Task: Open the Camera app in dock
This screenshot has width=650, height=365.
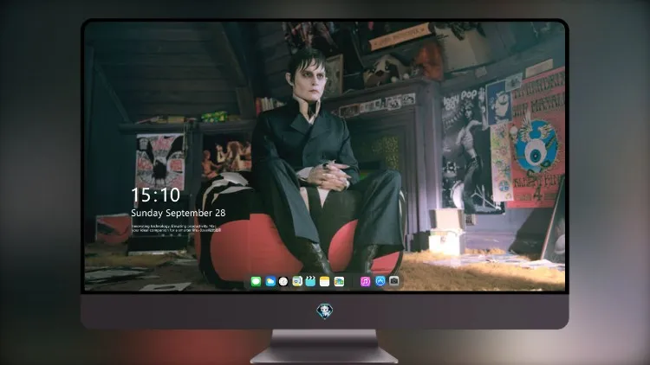Action: tap(393, 281)
